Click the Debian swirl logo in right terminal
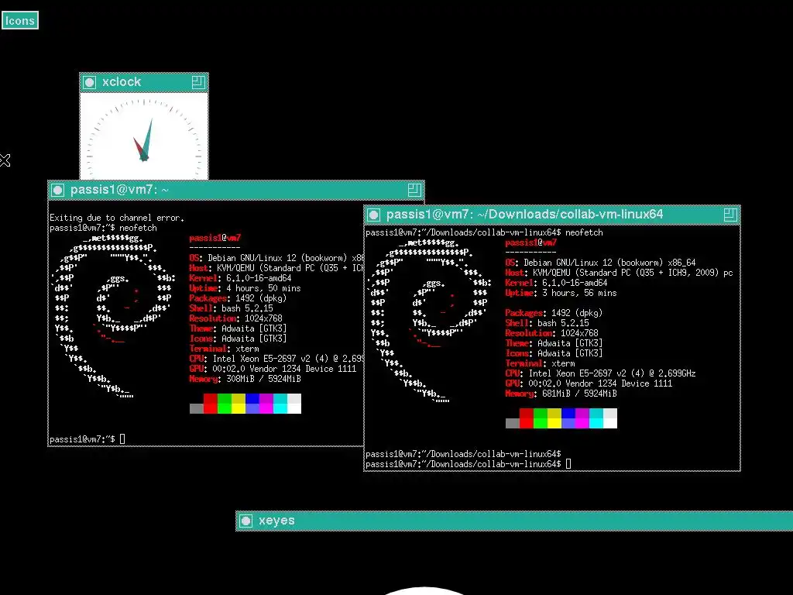This screenshot has width=793, height=595. [429, 320]
